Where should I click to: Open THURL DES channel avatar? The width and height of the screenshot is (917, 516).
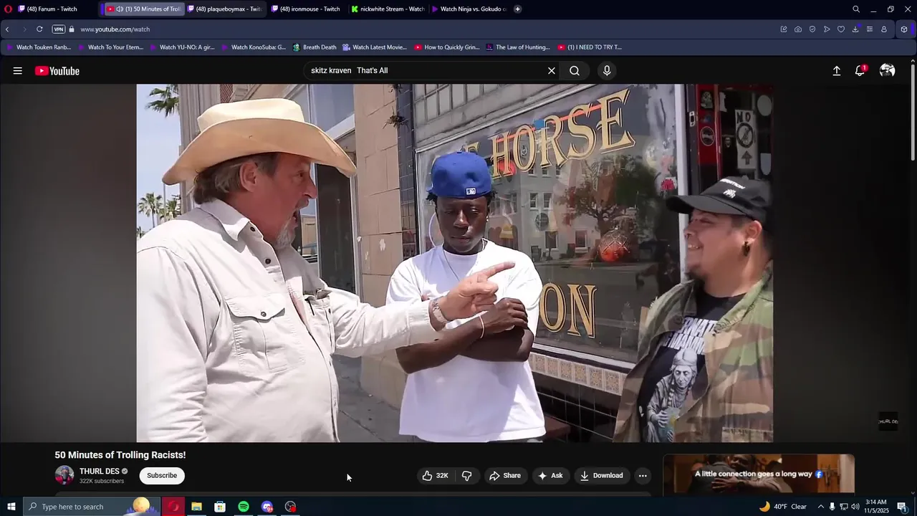click(x=64, y=475)
